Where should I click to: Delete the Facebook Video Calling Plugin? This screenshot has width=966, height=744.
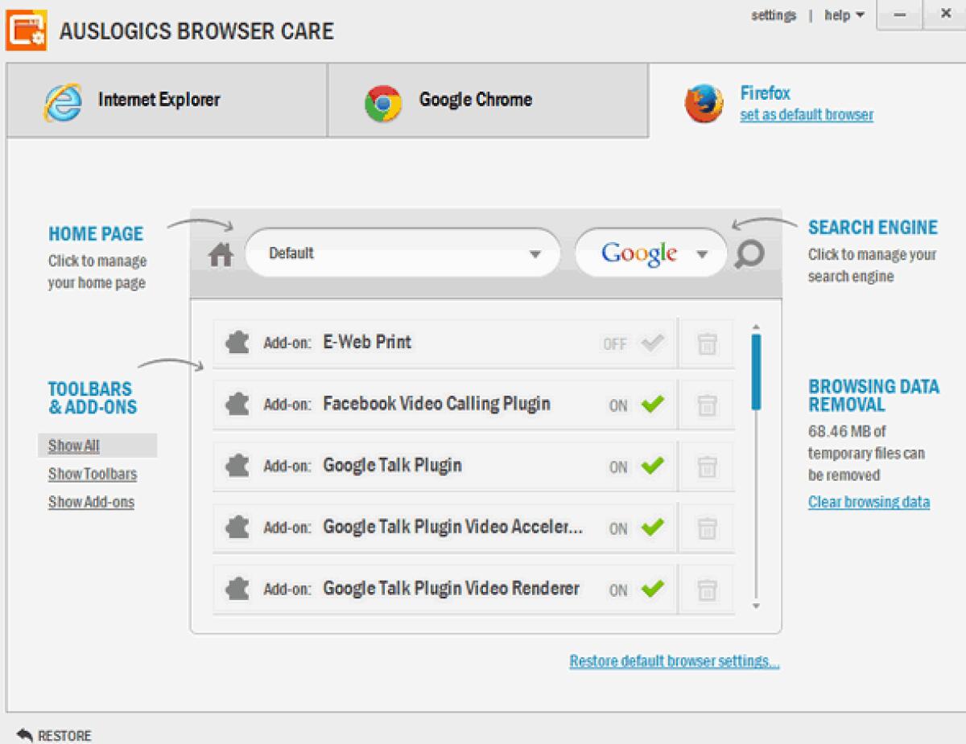[x=706, y=405]
